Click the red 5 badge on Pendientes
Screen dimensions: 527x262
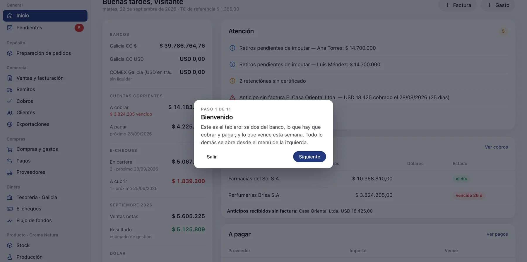[79, 28]
